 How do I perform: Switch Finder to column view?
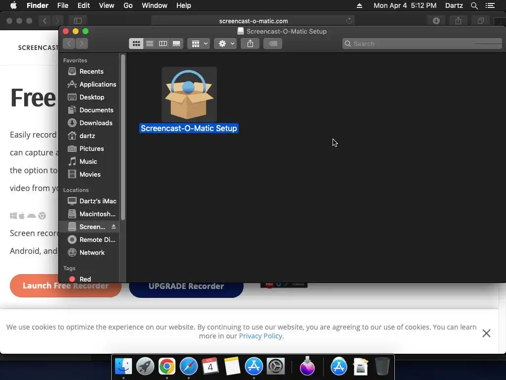163,44
